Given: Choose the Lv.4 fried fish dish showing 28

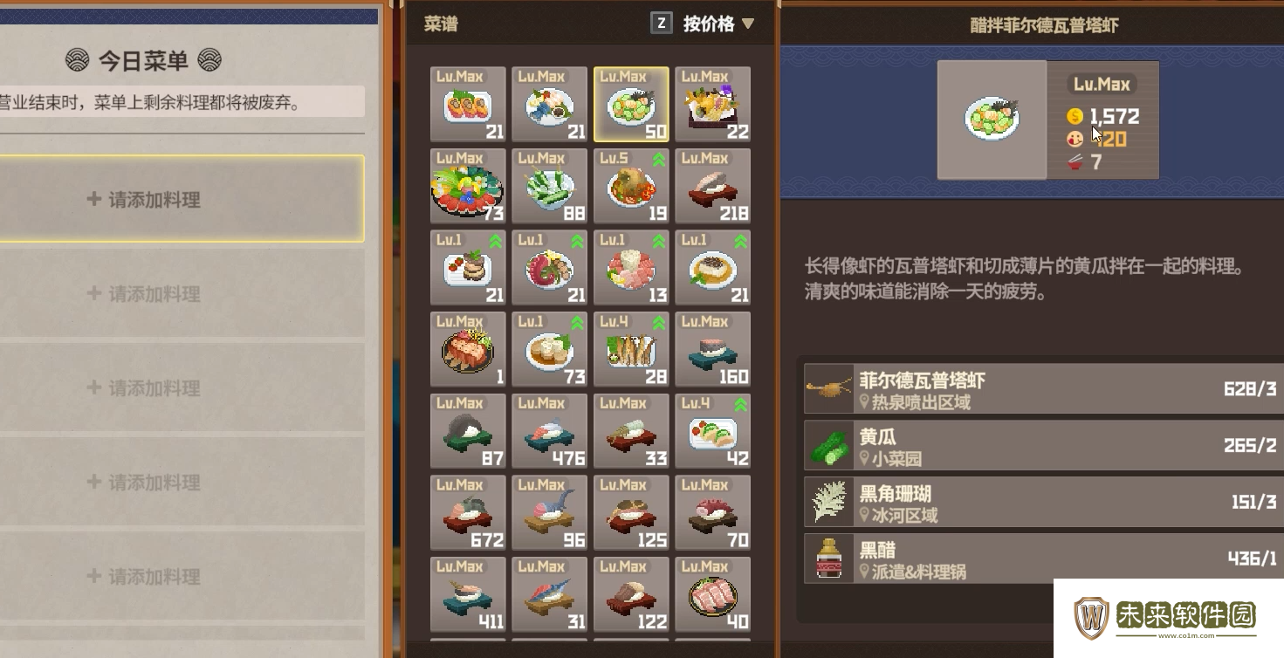Looking at the screenshot, I should (x=631, y=349).
